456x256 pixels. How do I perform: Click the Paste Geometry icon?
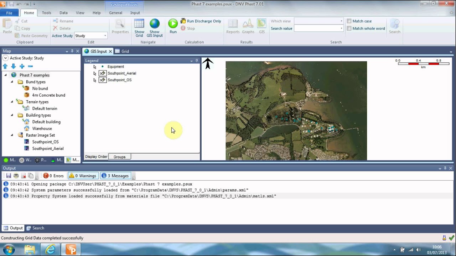(17, 36)
